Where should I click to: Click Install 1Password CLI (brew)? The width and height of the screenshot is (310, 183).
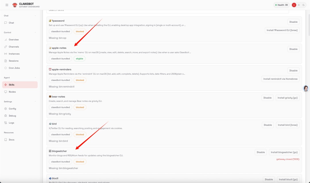tap(282, 30)
